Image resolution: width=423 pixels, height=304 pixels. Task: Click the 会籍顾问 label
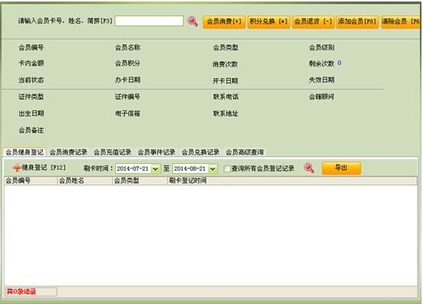point(322,97)
